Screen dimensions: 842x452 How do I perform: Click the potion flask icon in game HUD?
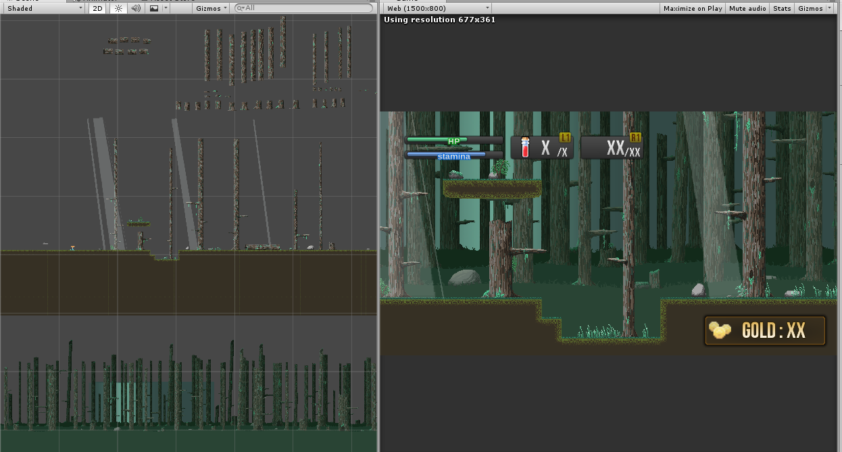click(x=525, y=147)
